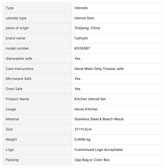Image resolution: width=166 pixels, height=168 pixels.
Task: Click the "Yes" value for dishwasher safe
Action: click(77, 59)
